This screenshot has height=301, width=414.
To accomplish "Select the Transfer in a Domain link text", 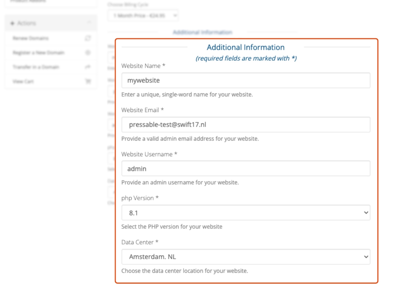I will pos(36,67).
